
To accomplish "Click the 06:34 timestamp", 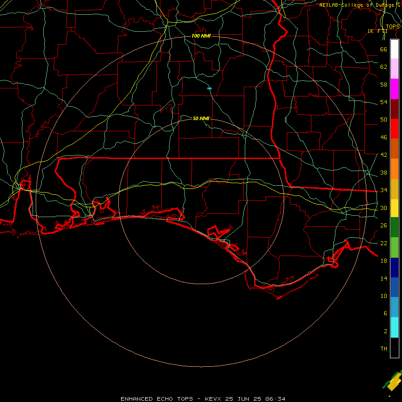I will (x=275, y=399).
